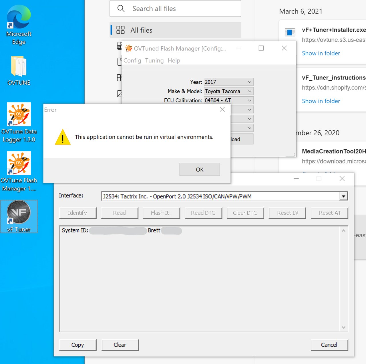
Task: Click the vF+Tuner+Installer.exe file icon
Action: coord(290,32)
